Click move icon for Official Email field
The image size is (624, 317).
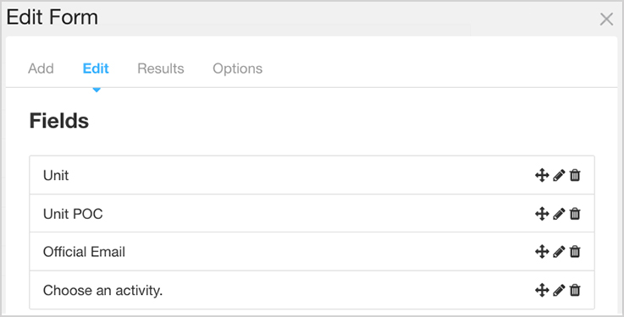click(x=542, y=251)
